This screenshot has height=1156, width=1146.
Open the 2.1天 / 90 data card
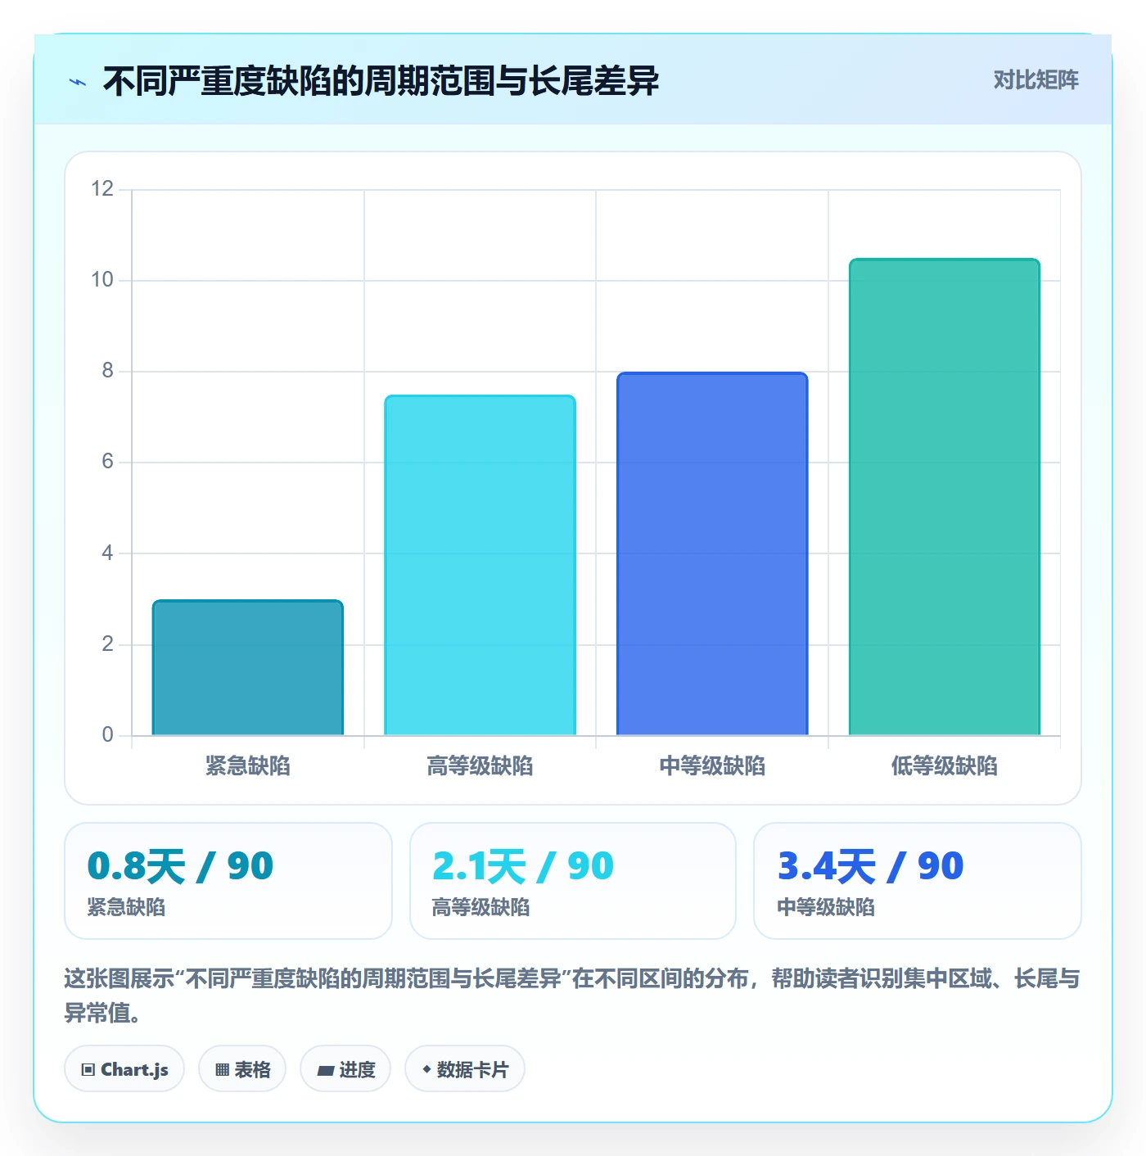pos(573,881)
